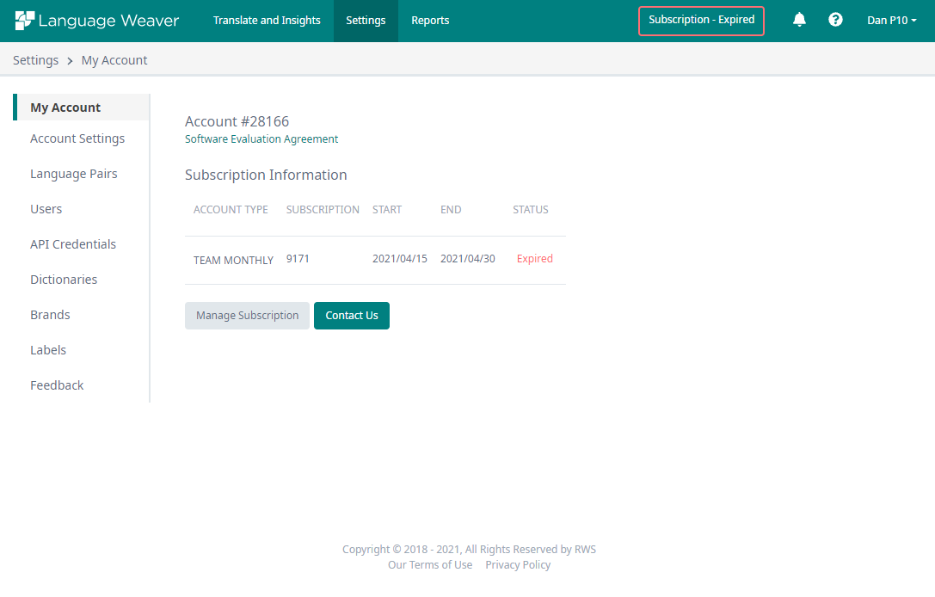Open Dictionaries in the sidebar
The image size is (935, 597).
click(x=64, y=279)
